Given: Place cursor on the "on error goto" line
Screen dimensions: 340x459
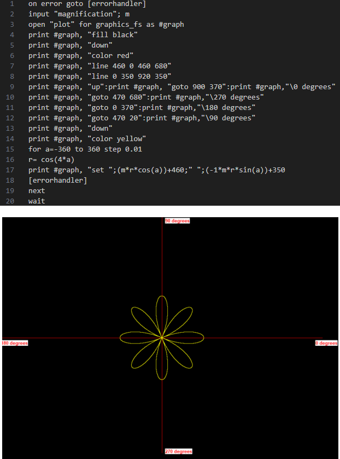Looking at the screenshot, I should [87, 4].
